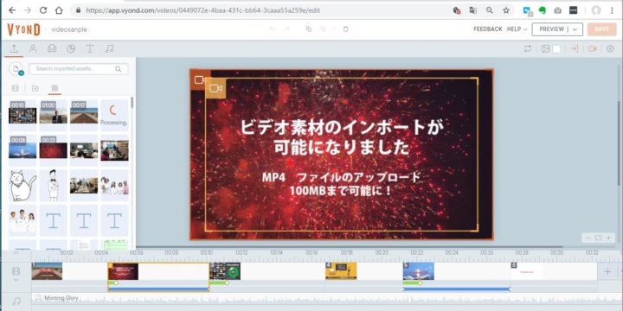Expand the PREVIEW options arrow
This screenshot has width=623, height=311.
point(575,29)
